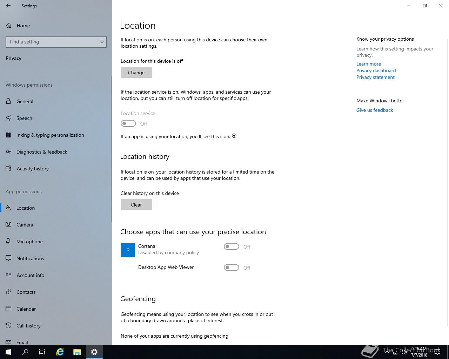Click the Find a setting search box

56,42
